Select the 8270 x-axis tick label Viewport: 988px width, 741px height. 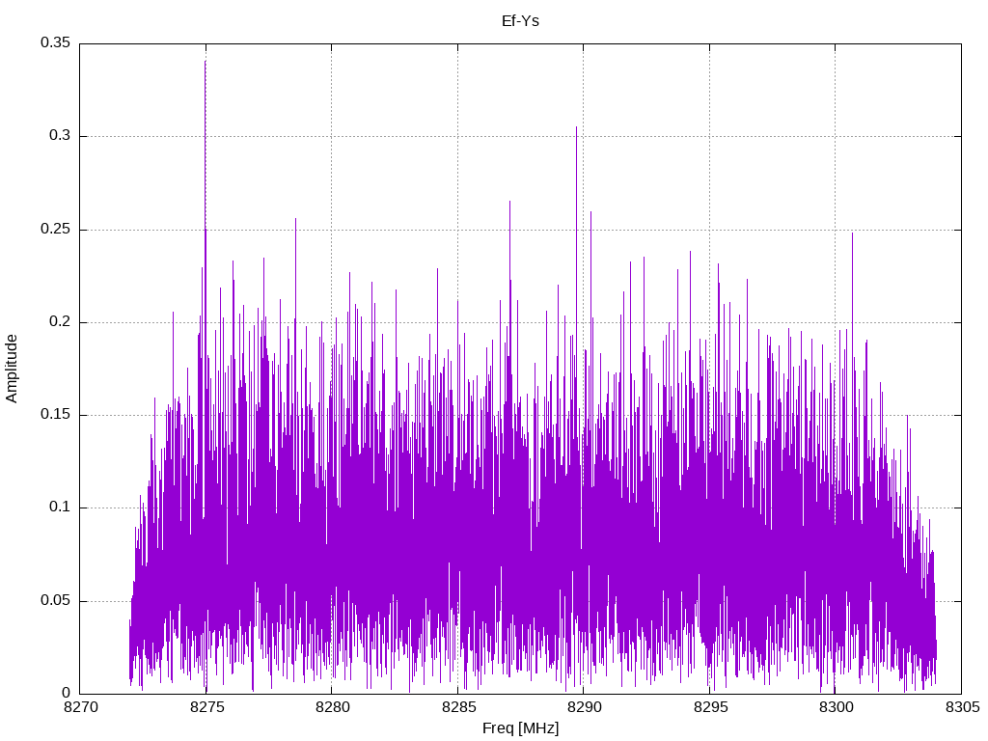80,708
